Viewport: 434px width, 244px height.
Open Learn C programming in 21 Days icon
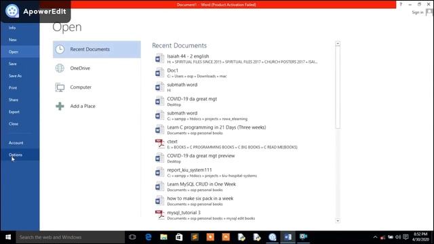tap(159, 129)
